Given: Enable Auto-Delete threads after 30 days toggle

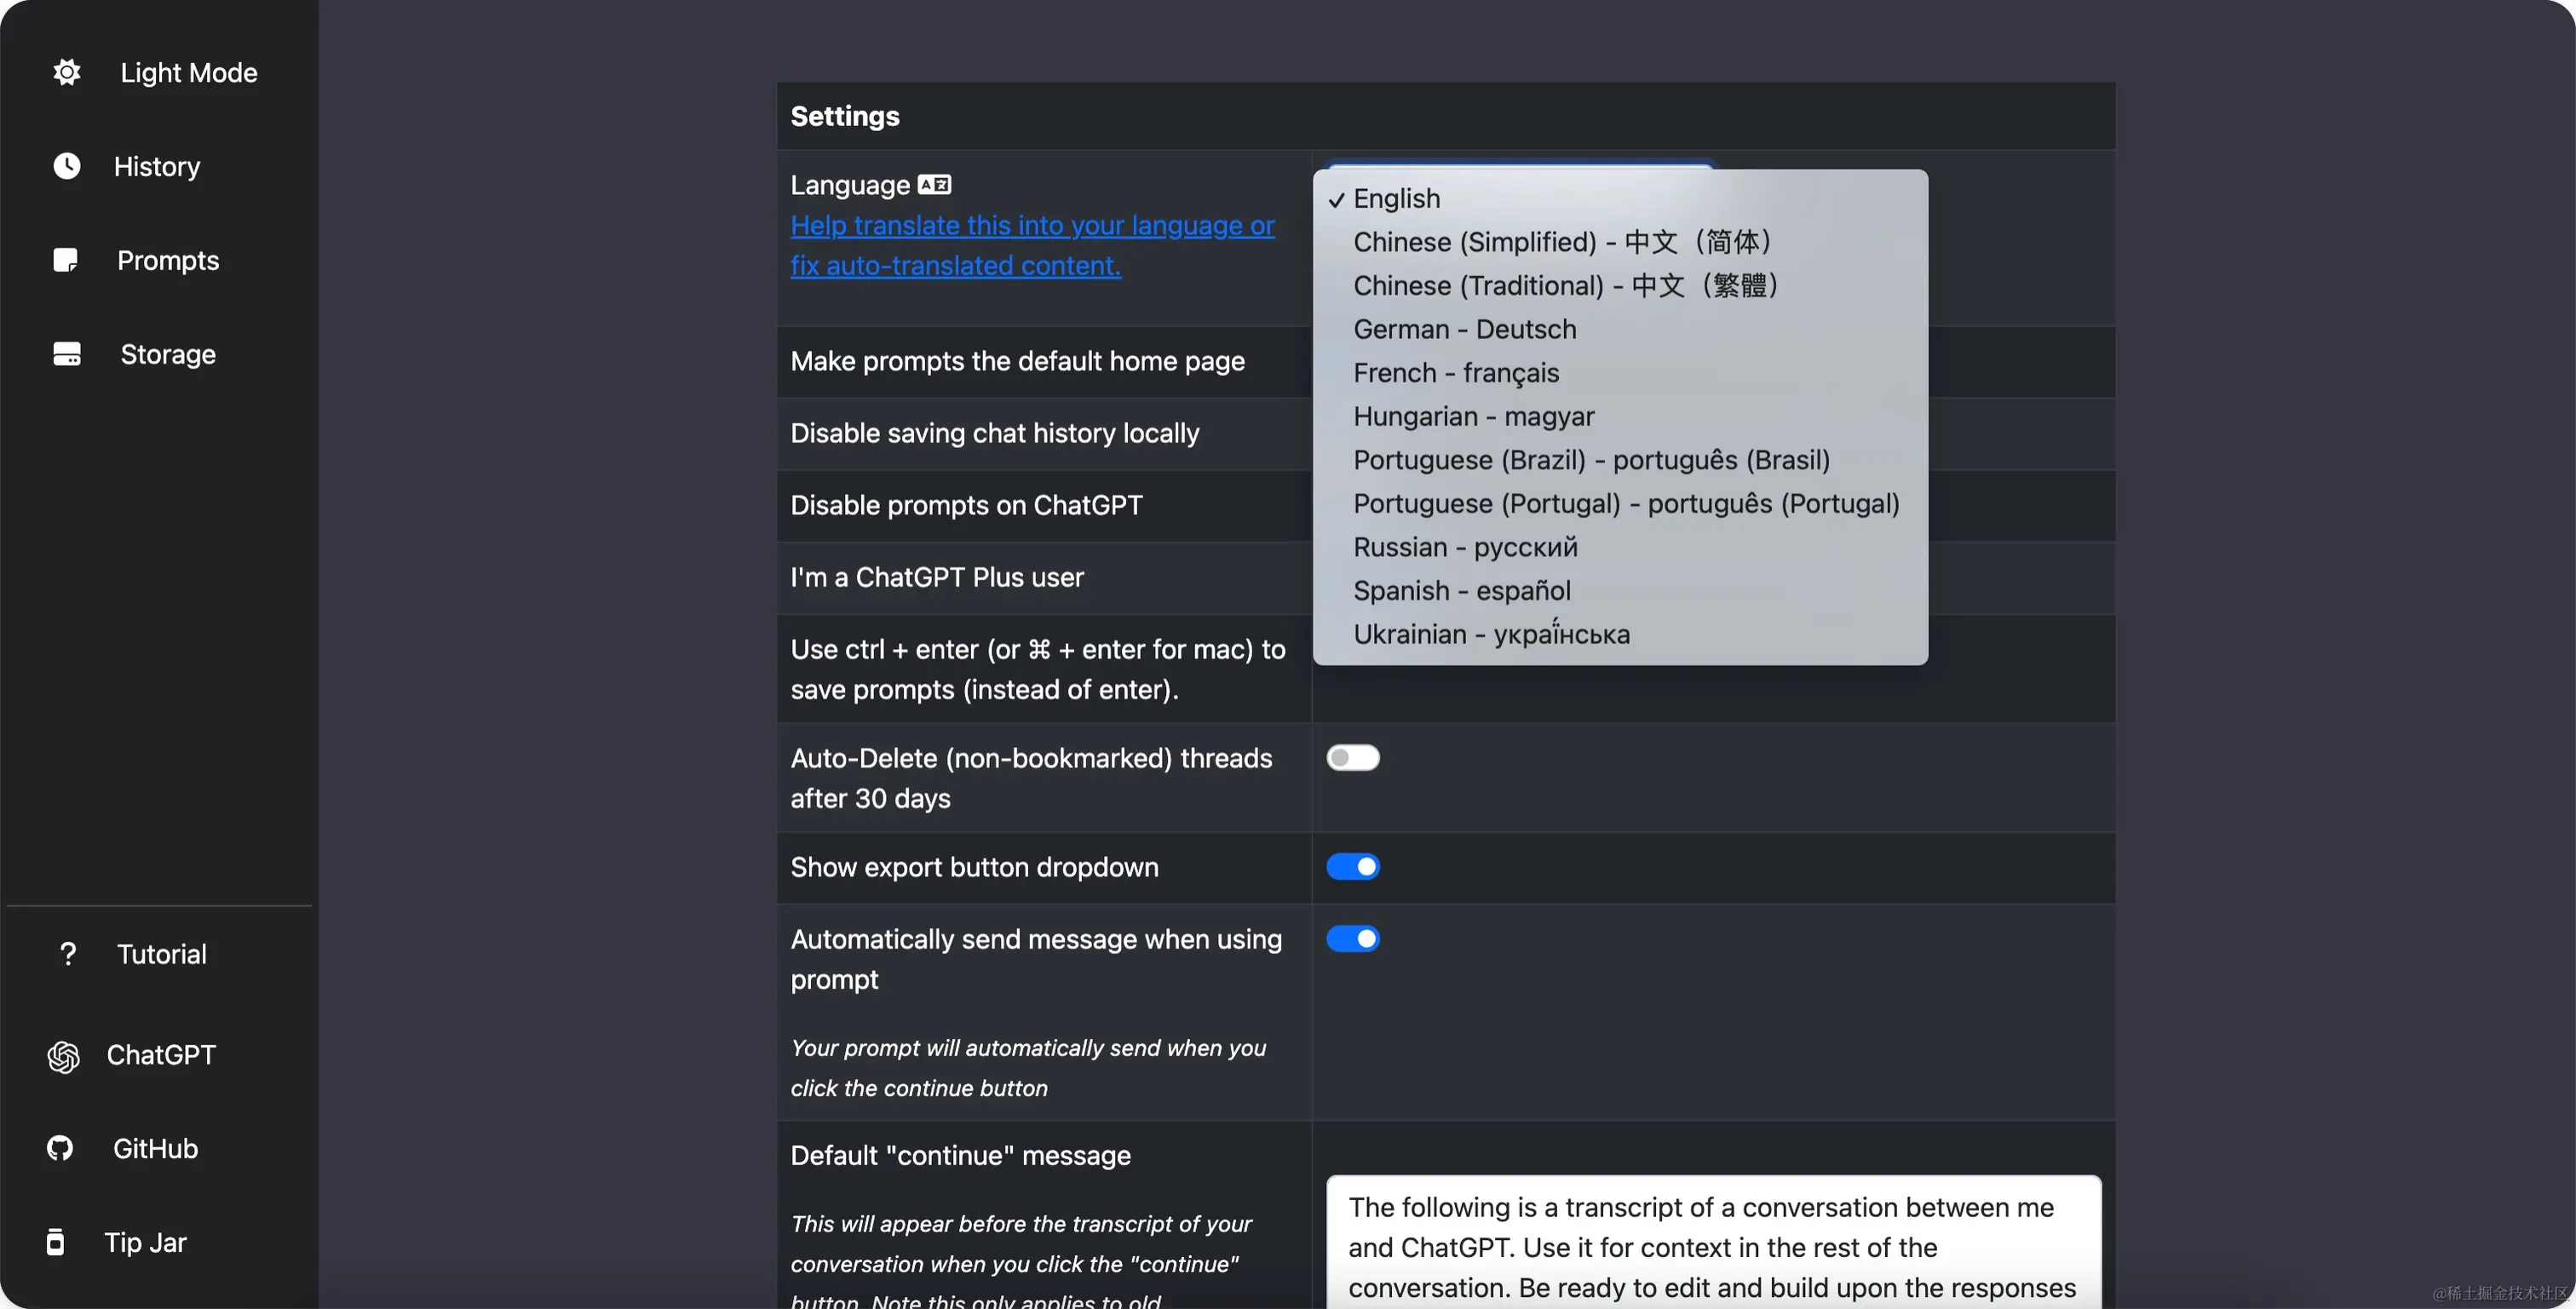Looking at the screenshot, I should tap(1352, 758).
